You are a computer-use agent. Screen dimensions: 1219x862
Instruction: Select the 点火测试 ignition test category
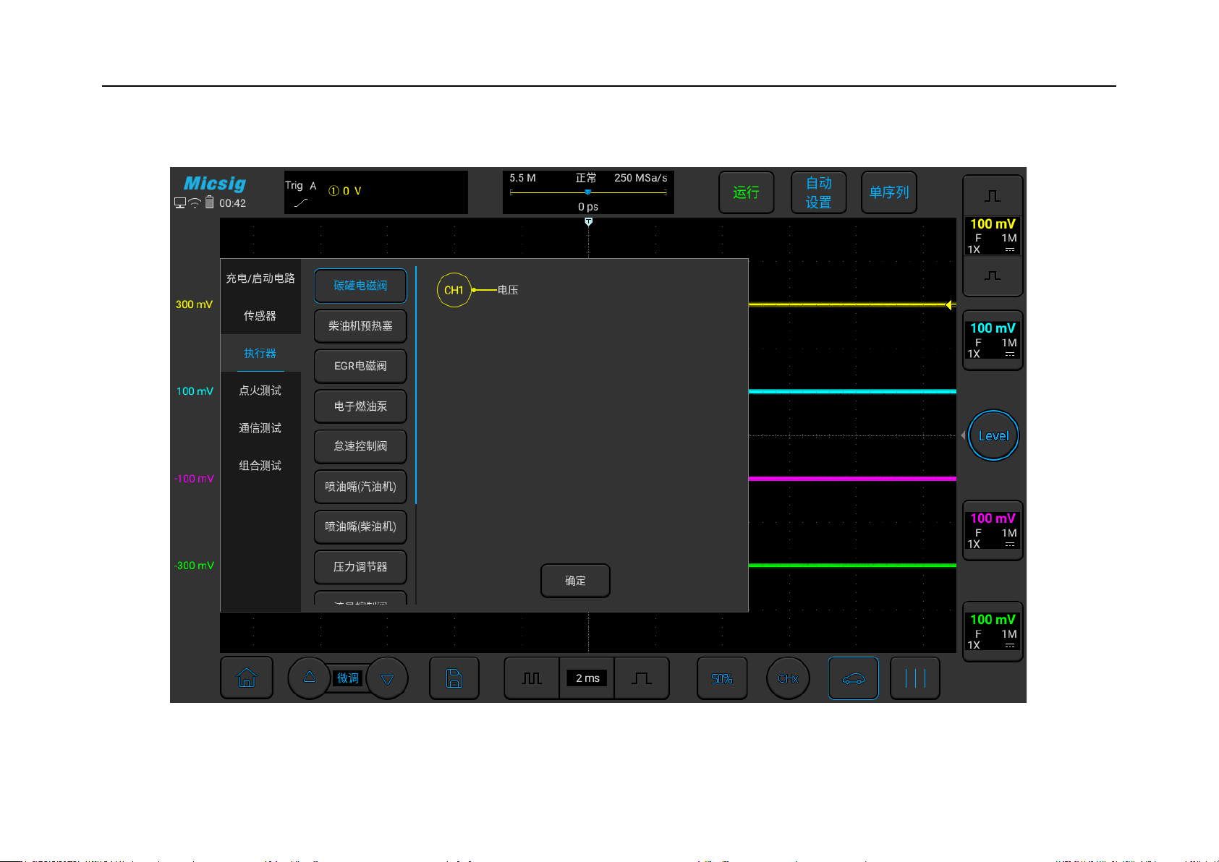point(260,391)
